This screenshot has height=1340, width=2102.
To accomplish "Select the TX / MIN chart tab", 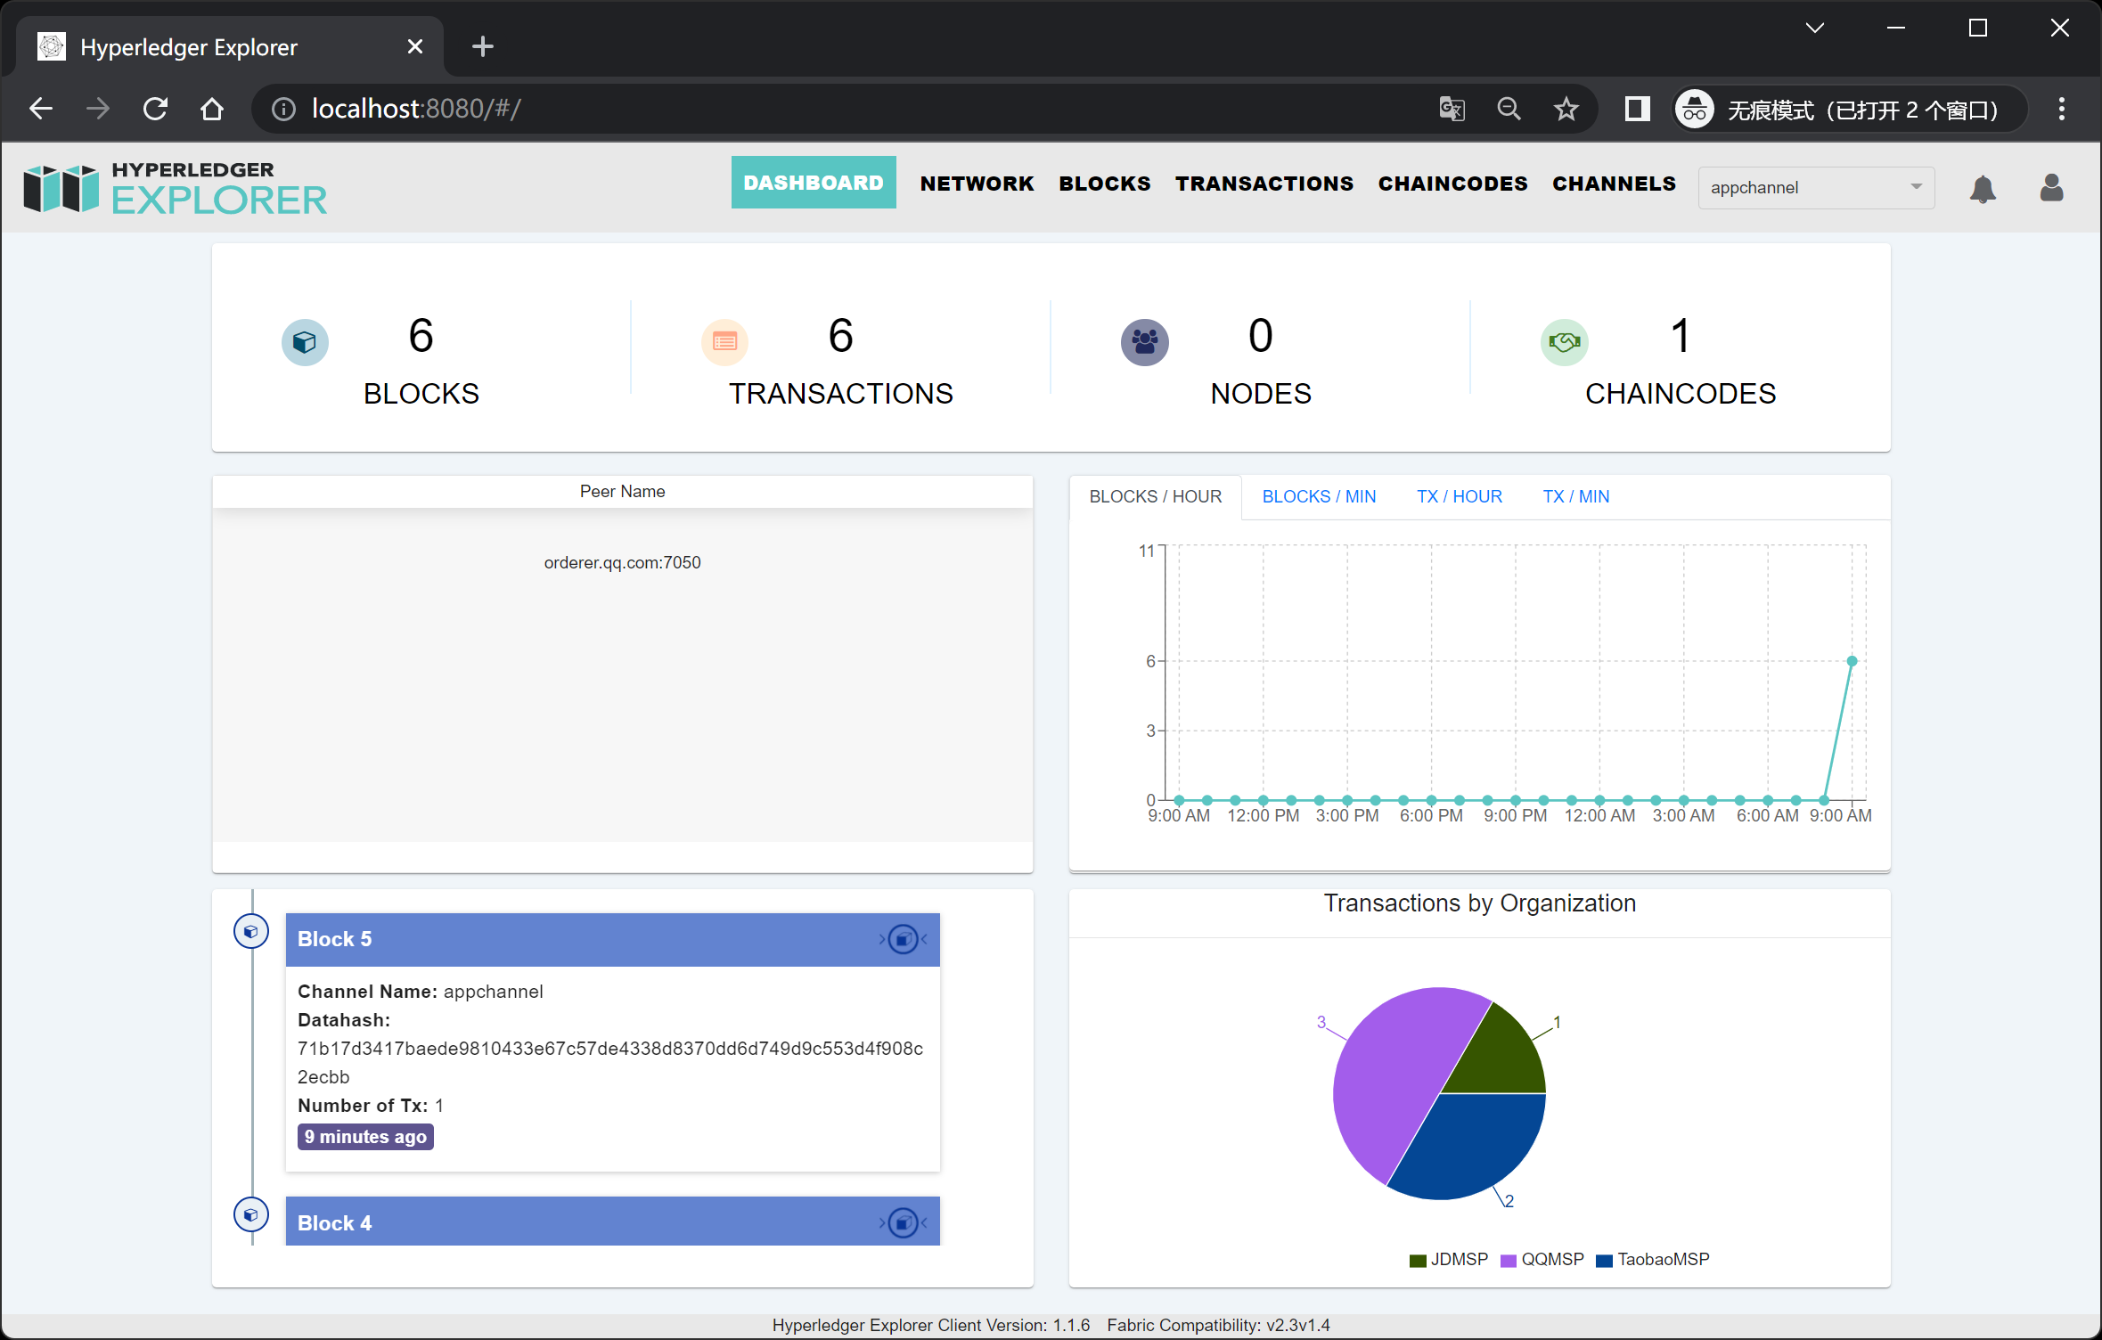I will point(1575,496).
